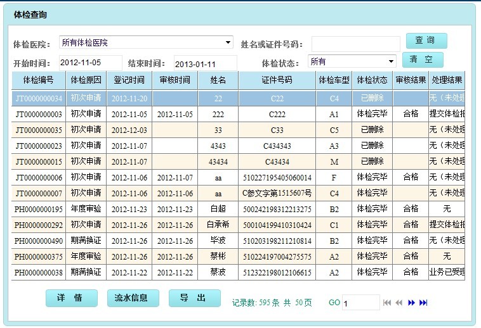
Task: Sort by 证件号码 column header
Action: (x=277, y=80)
